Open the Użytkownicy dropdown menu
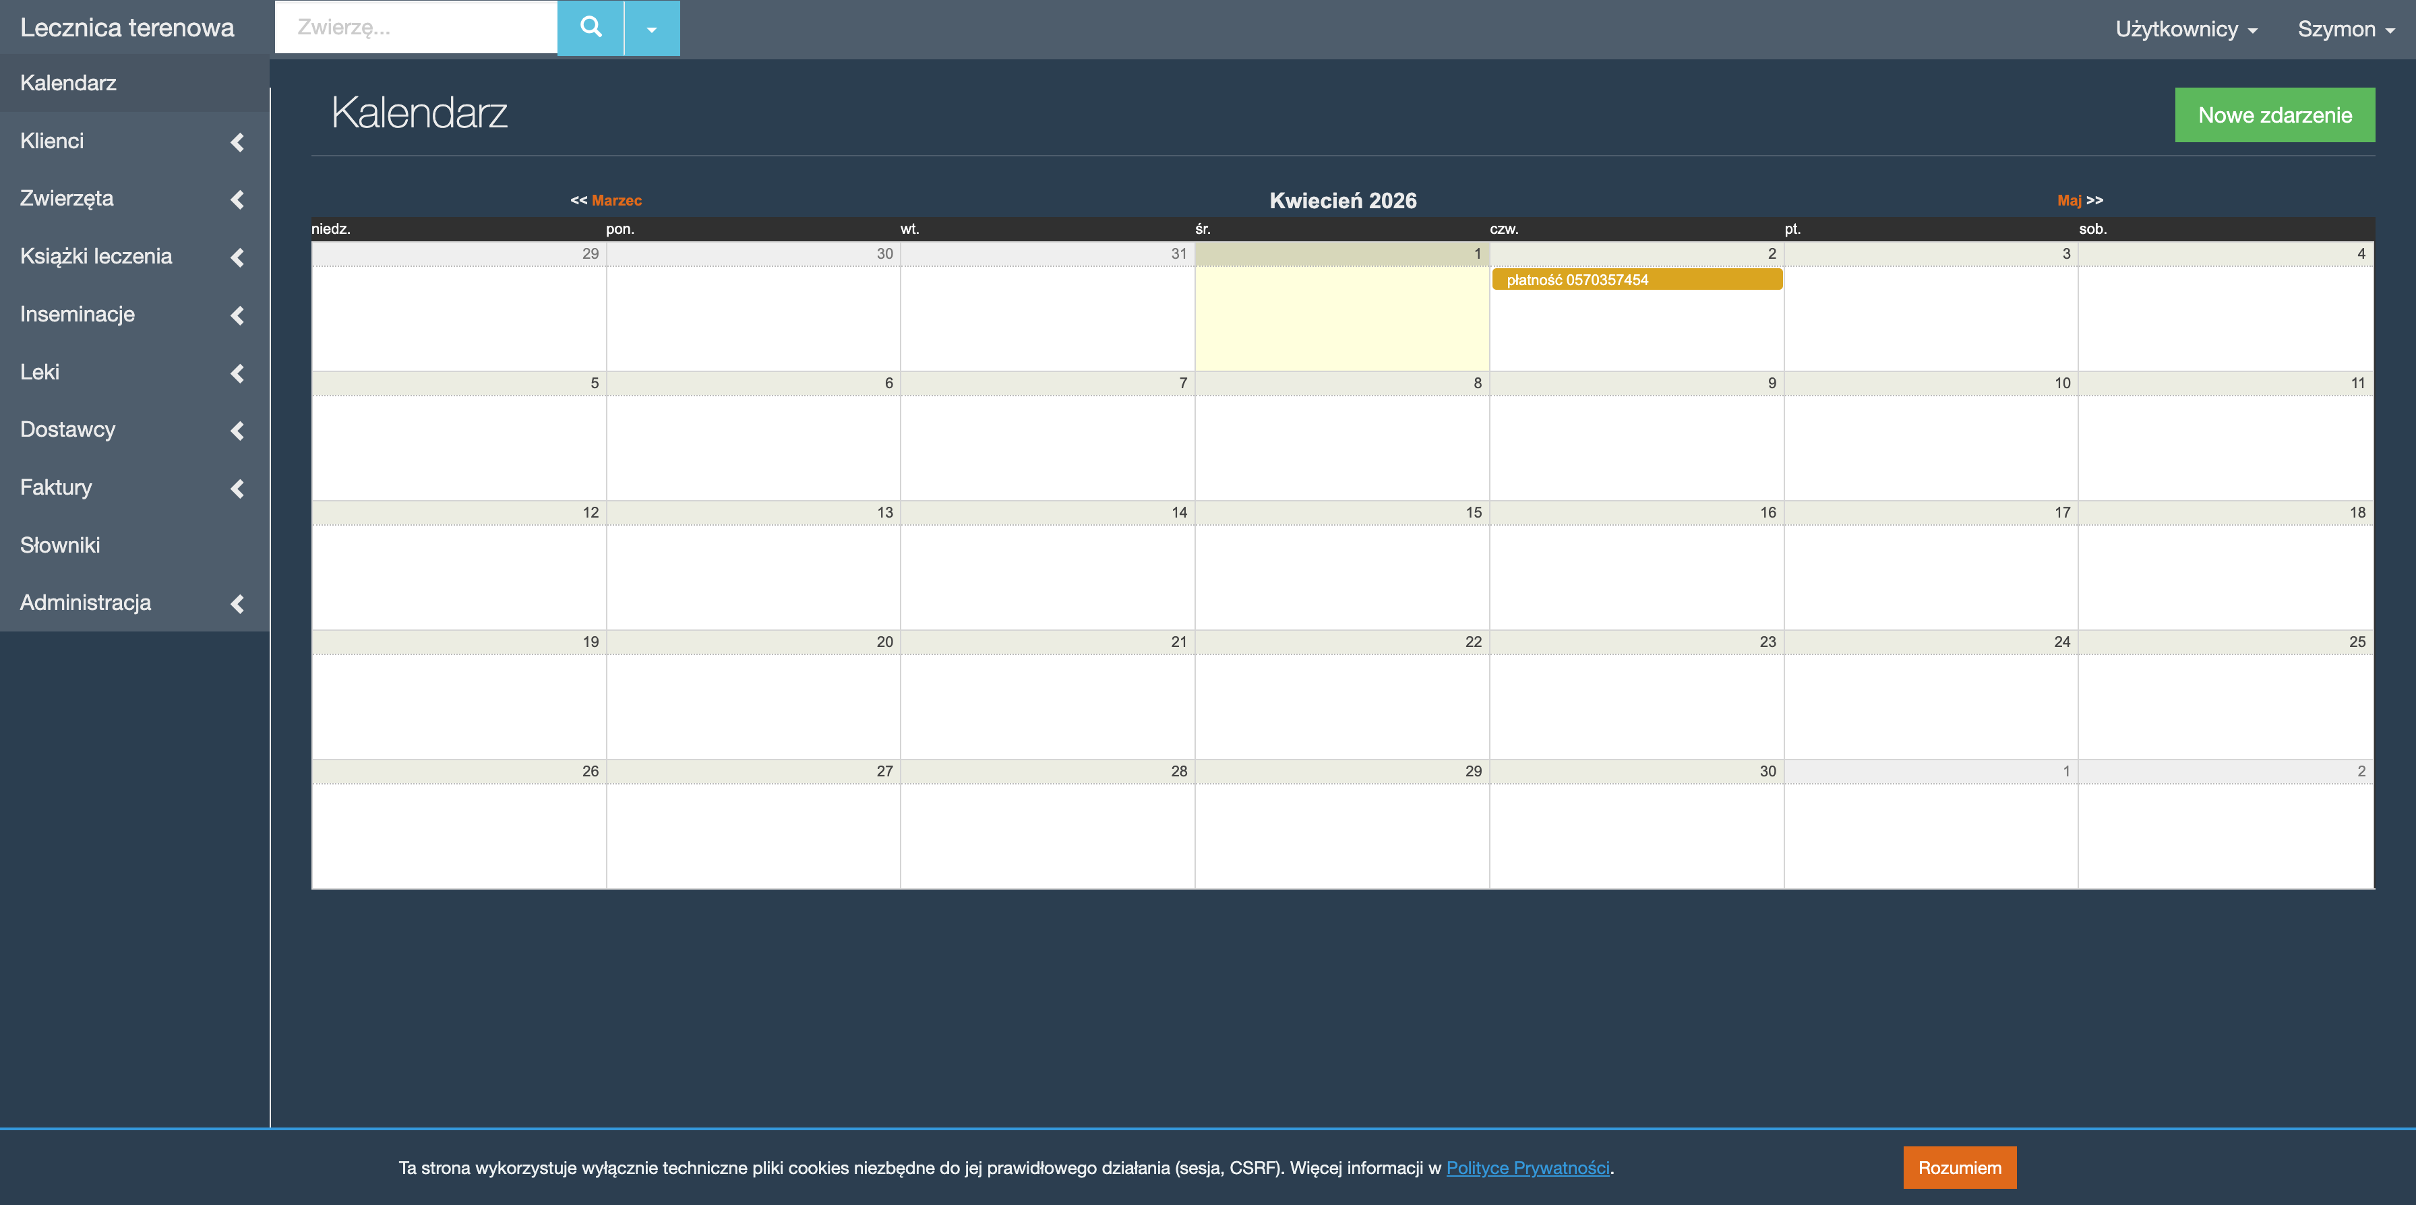Screen dimensions: 2416x1205 tap(2185, 29)
